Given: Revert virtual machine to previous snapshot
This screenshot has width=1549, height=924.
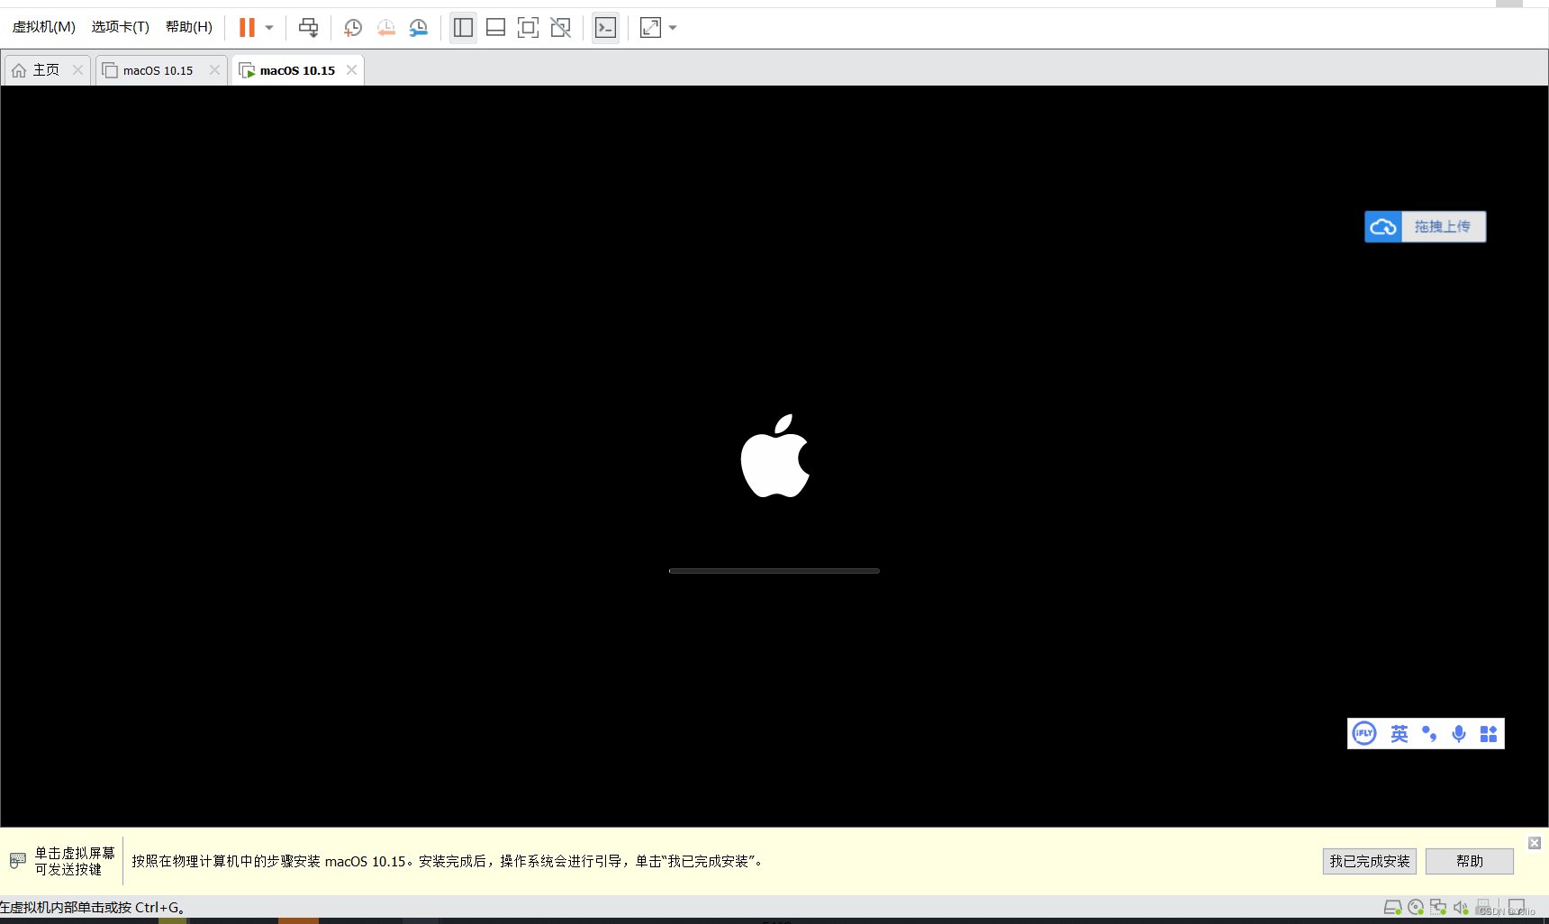Looking at the screenshot, I should pos(385,28).
